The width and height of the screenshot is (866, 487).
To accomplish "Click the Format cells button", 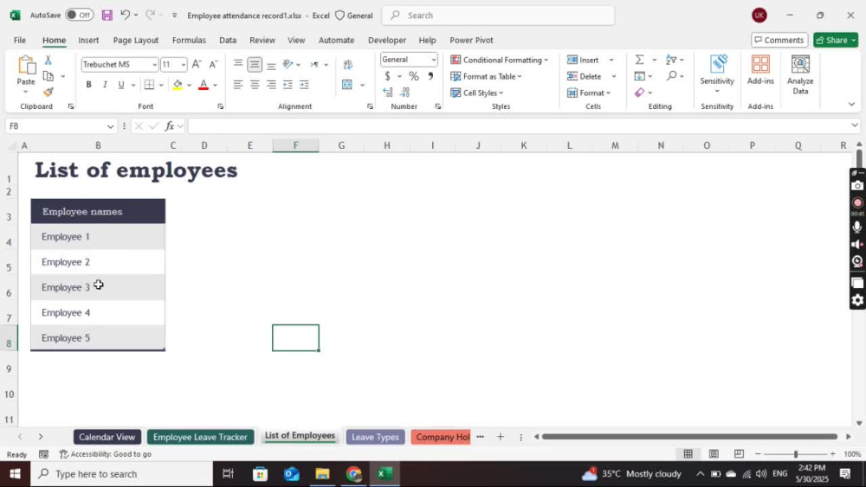I will point(589,93).
